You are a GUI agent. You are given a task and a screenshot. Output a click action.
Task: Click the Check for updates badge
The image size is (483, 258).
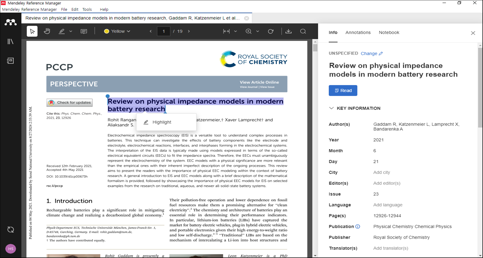point(69,102)
